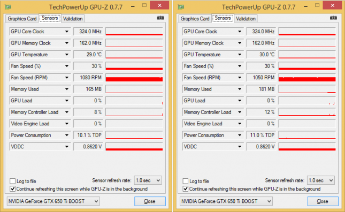Click GPU-Z app icon in left window title bar

click(8, 7)
